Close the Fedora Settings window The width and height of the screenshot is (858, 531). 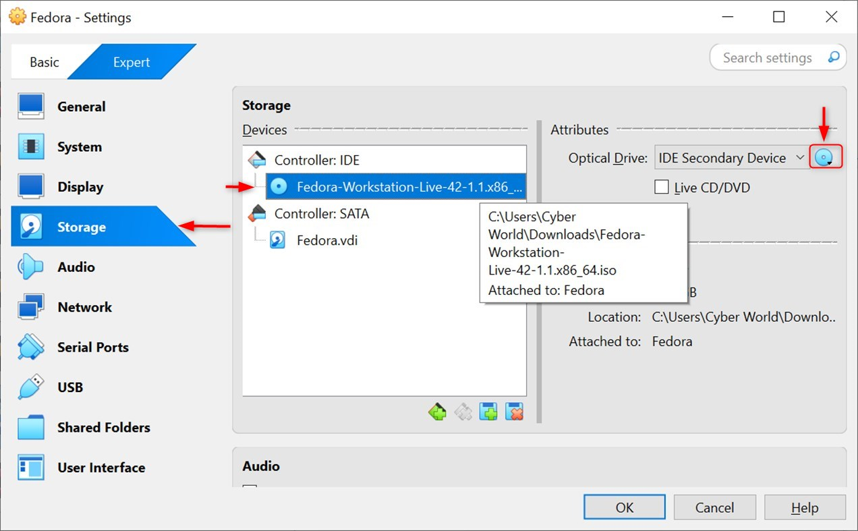[x=831, y=17]
